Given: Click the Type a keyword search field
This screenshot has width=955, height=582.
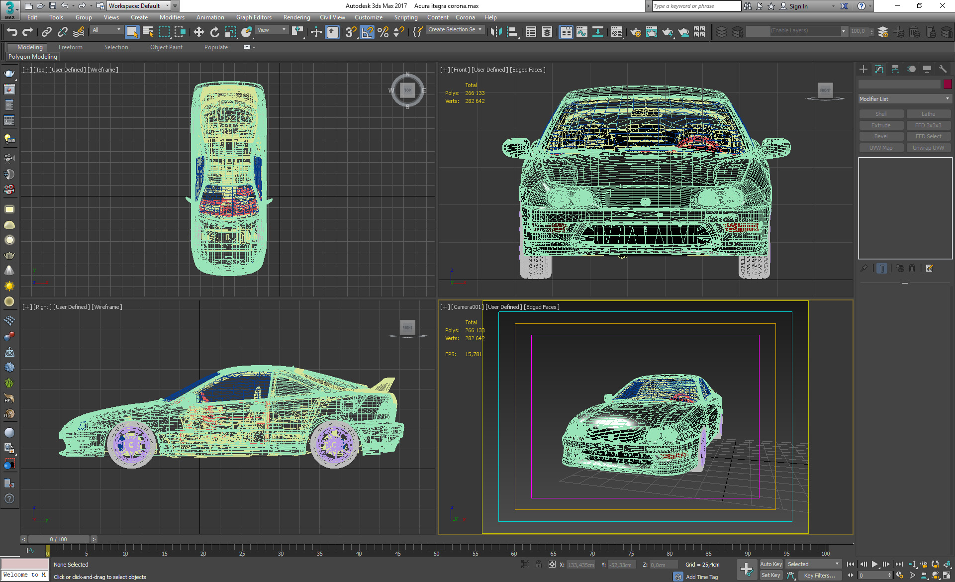Looking at the screenshot, I should point(696,6).
